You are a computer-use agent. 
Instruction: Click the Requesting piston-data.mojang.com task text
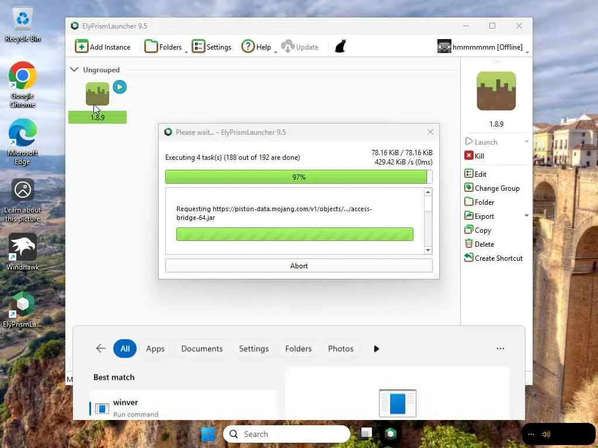(274, 213)
